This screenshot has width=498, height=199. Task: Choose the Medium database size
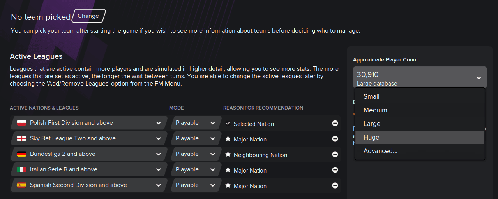[x=375, y=110]
